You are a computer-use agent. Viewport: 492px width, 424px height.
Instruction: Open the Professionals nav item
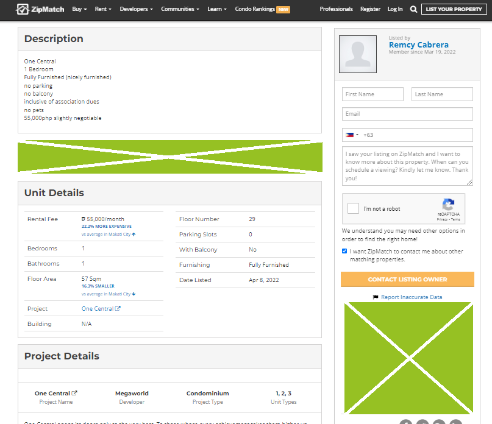point(336,9)
